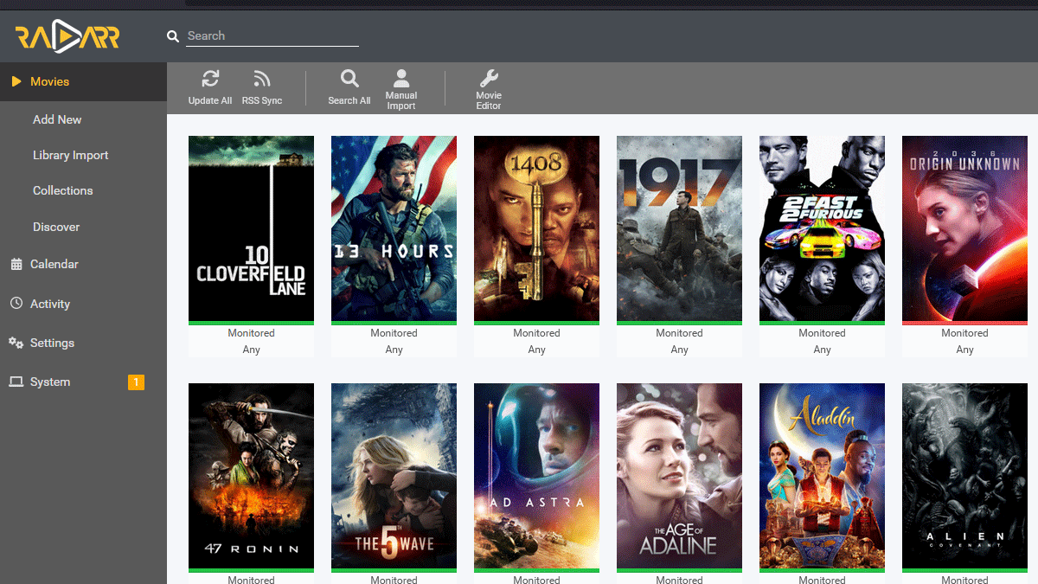Open the Ad Astra poster
The height and width of the screenshot is (584, 1038).
[x=536, y=476]
